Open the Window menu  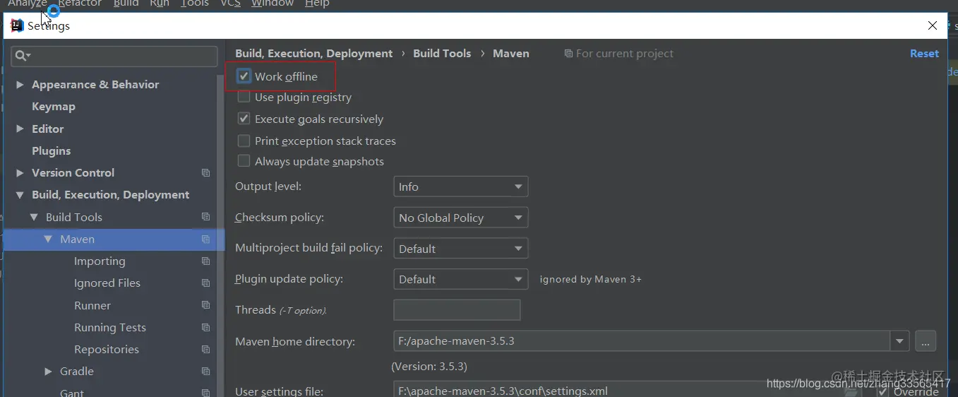pos(273,4)
